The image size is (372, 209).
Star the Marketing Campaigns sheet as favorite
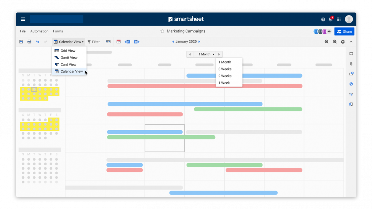point(162,31)
